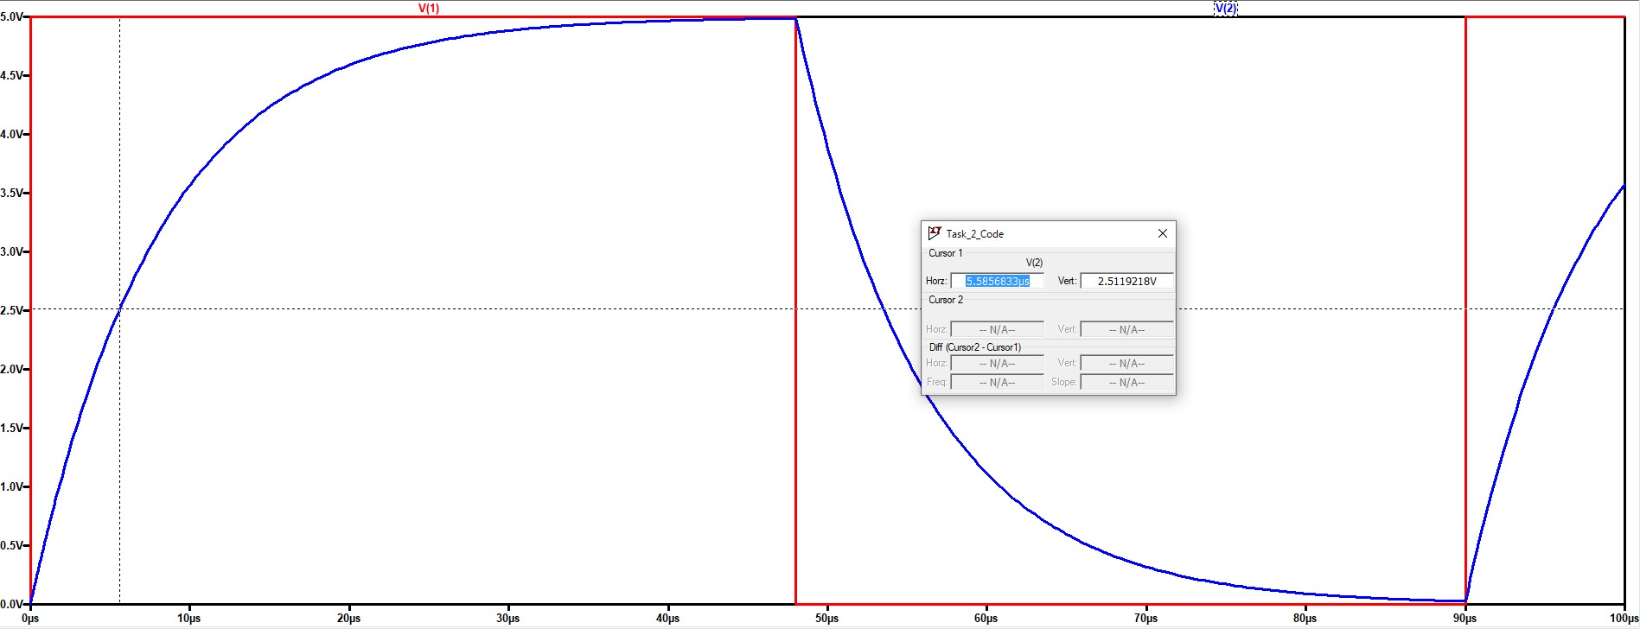Click the 1.0V vertical axis label
Screen dimensions: 1640x629
[x=13, y=486]
